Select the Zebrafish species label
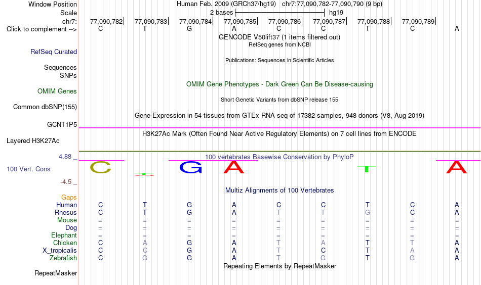Viewport: 481px width, 285px height. [x=63, y=258]
